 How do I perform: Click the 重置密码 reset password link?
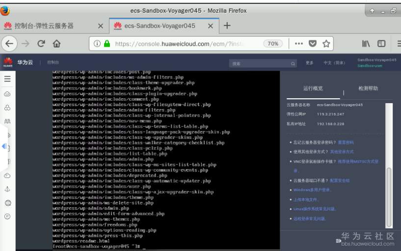coord(346,142)
